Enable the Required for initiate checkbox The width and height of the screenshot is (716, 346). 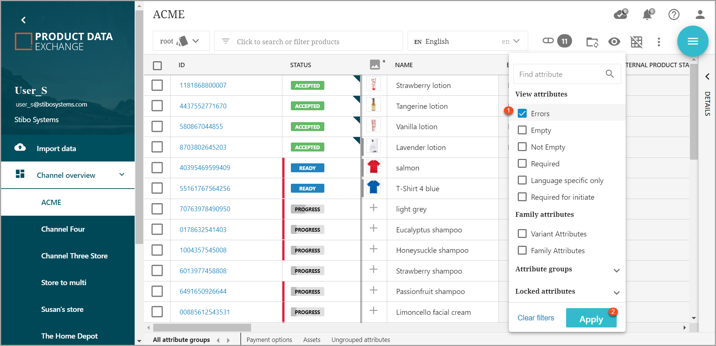522,197
